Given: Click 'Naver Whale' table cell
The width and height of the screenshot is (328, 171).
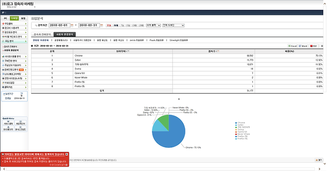Looking at the screenshot, I should point(81,78).
